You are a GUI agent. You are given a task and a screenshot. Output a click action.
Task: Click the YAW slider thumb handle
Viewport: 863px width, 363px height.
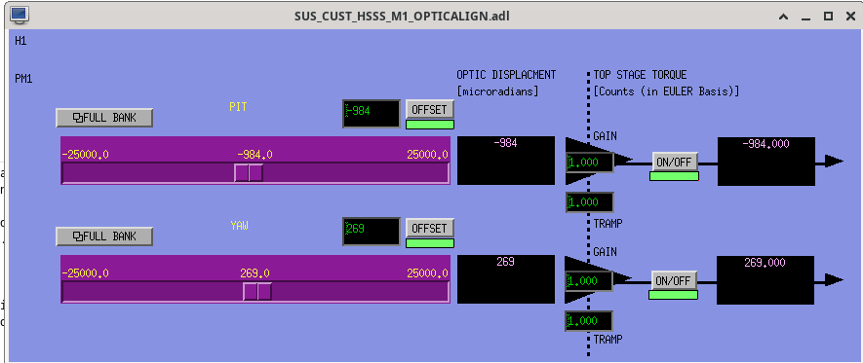coord(257,291)
